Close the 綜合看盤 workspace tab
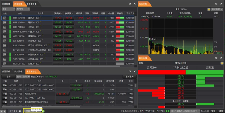This screenshot has width=225, height=113. click(20, 111)
